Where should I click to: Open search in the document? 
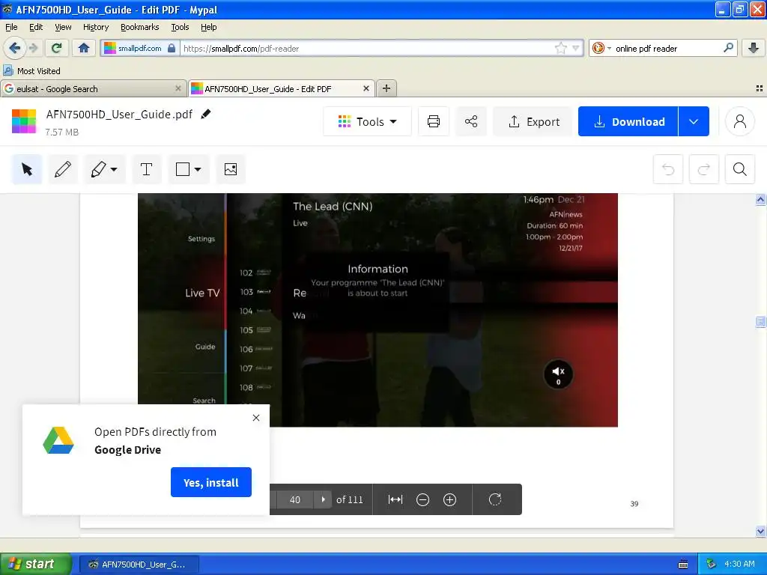pos(739,169)
